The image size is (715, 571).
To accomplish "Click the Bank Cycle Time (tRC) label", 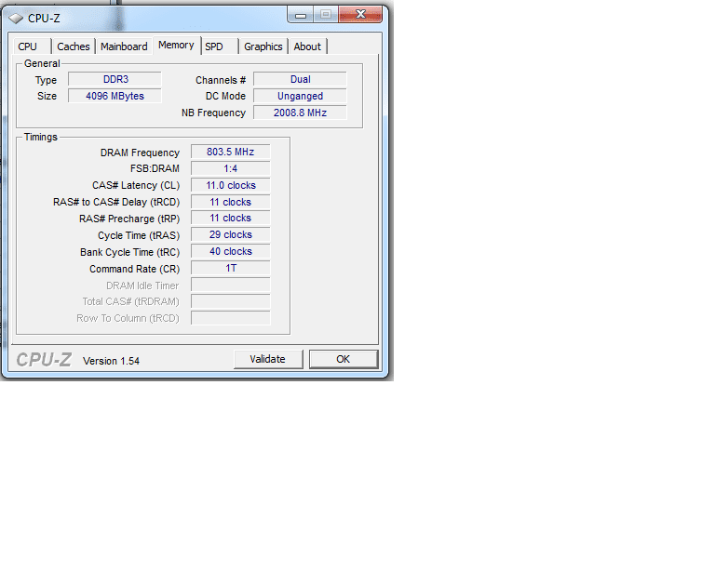I will (130, 252).
